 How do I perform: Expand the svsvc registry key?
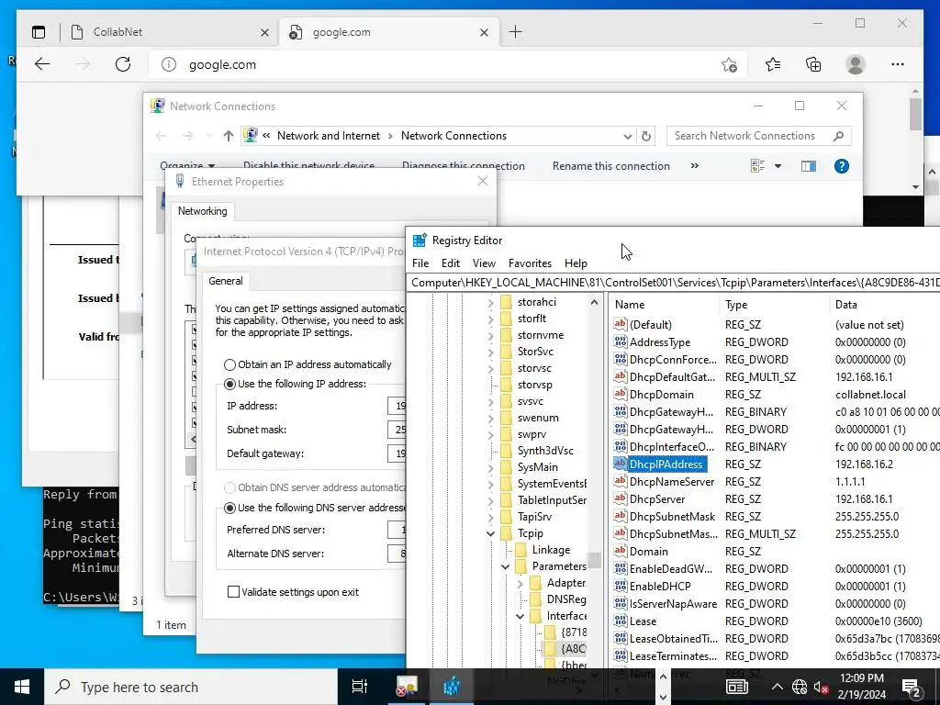[x=490, y=402]
